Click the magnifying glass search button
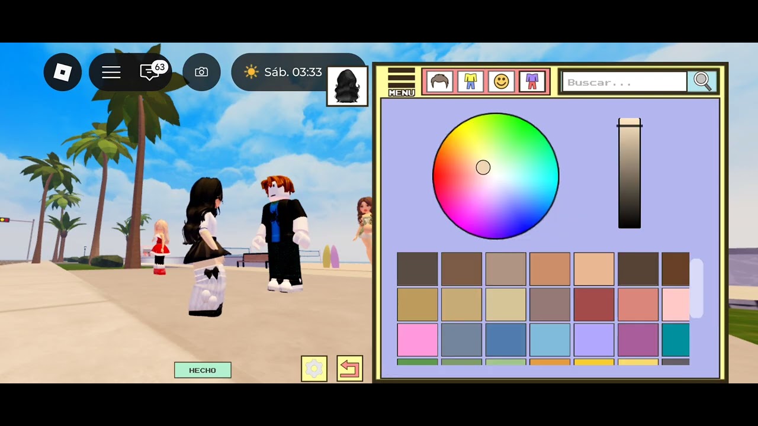 click(x=702, y=82)
